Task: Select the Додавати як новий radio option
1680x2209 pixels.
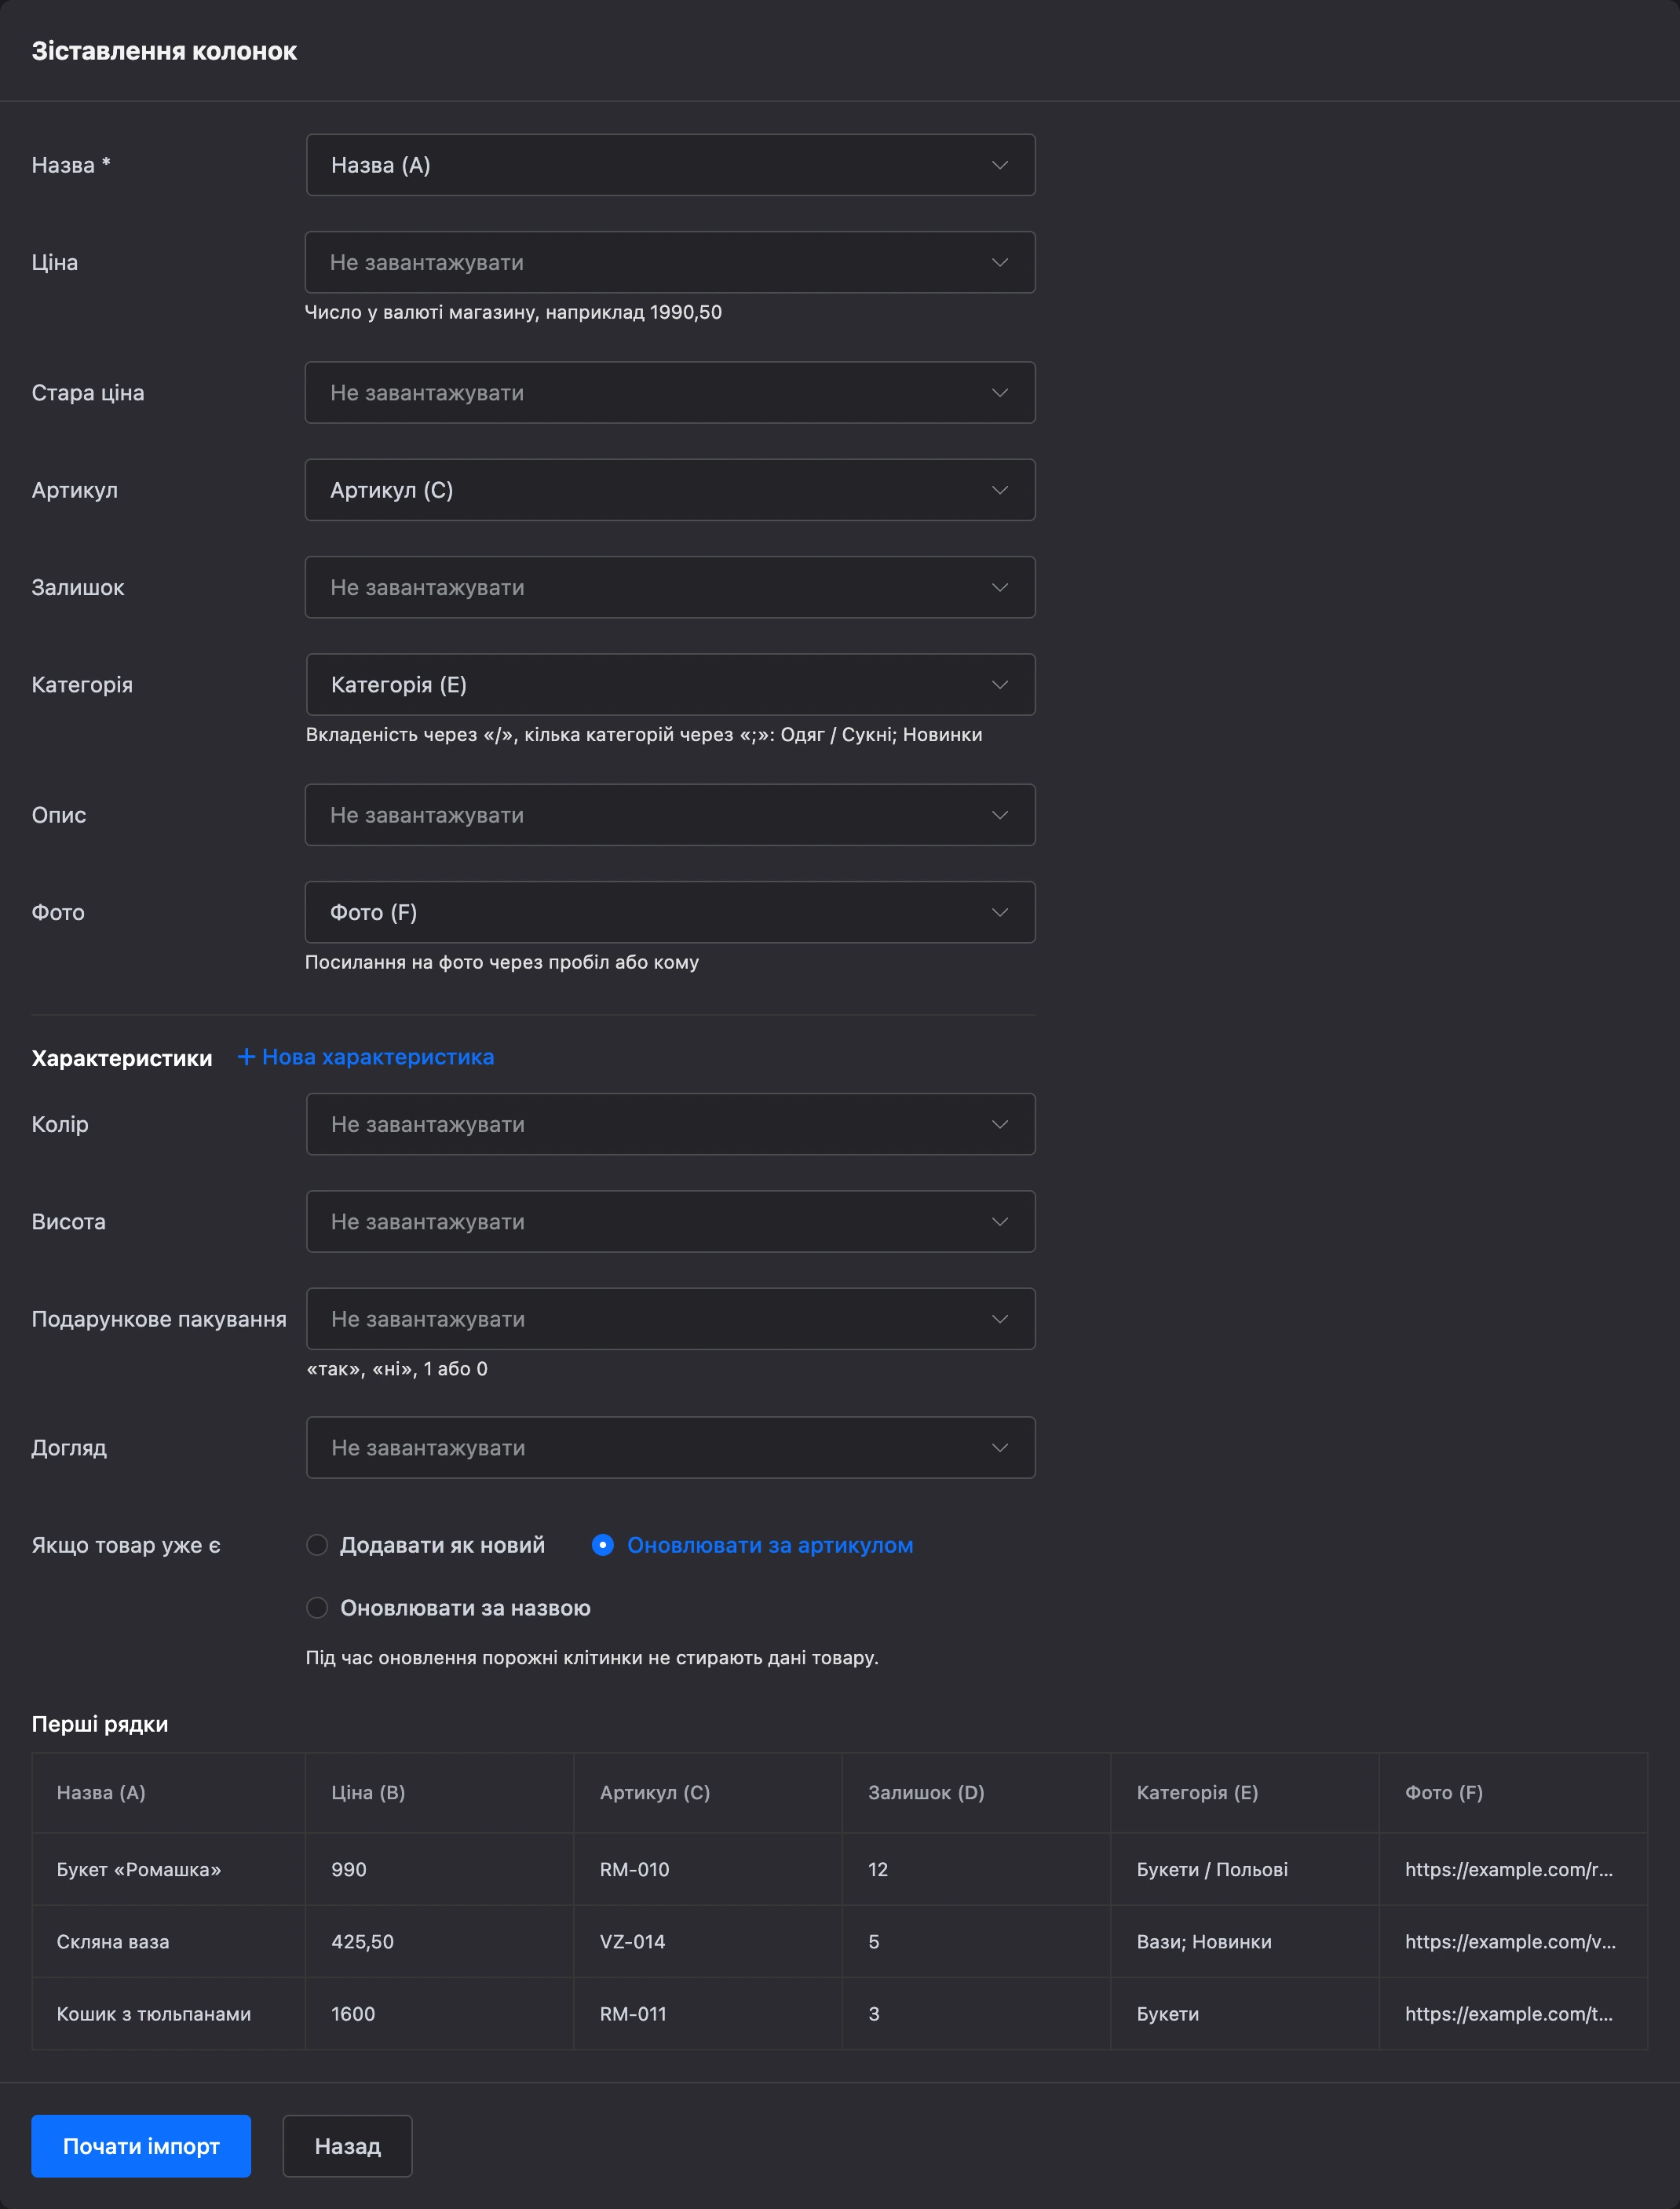Action: click(x=317, y=1545)
